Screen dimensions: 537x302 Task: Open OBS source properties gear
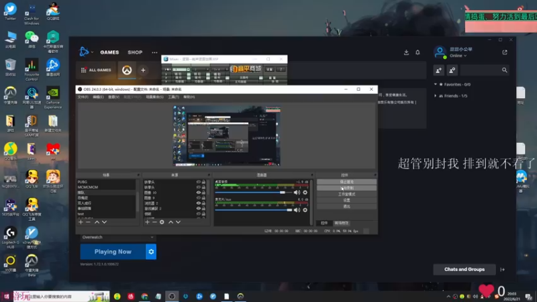click(162, 222)
